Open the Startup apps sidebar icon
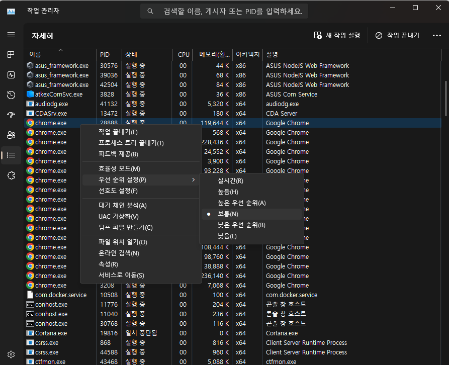The image size is (449, 365). coord(11,115)
